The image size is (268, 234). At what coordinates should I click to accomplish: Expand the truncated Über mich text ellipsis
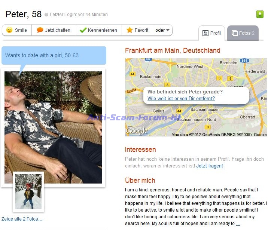[x=238, y=224]
